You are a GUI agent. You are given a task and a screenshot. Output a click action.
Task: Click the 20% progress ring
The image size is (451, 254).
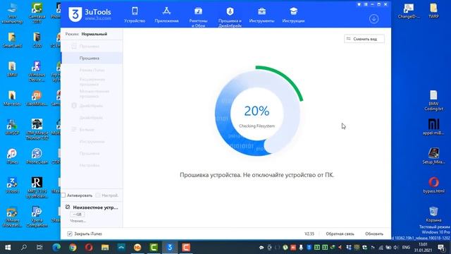point(257,112)
